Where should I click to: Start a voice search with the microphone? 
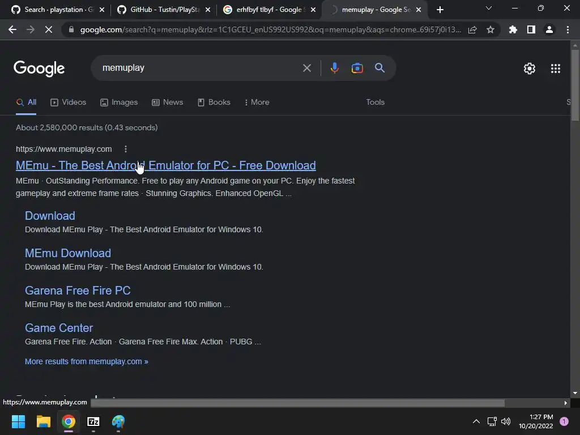334,68
